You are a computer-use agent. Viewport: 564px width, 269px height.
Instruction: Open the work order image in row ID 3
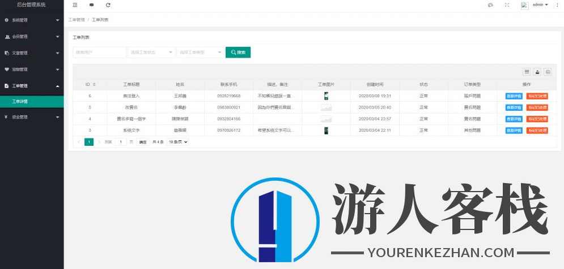click(x=326, y=131)
